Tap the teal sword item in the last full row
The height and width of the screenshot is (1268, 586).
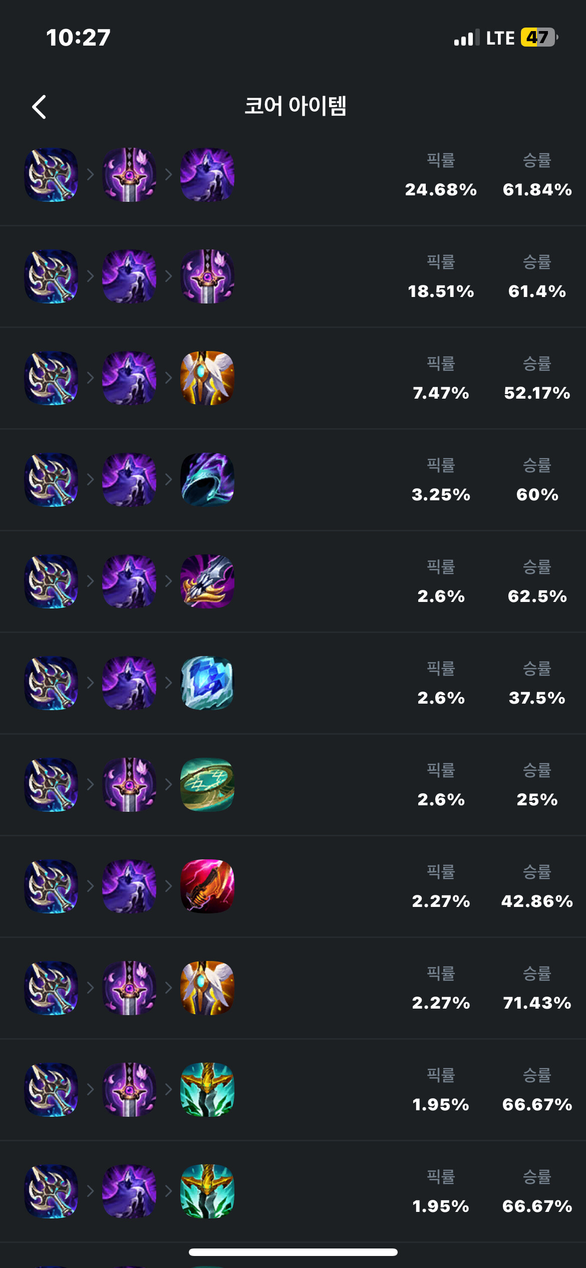(x=207, y=1191)
